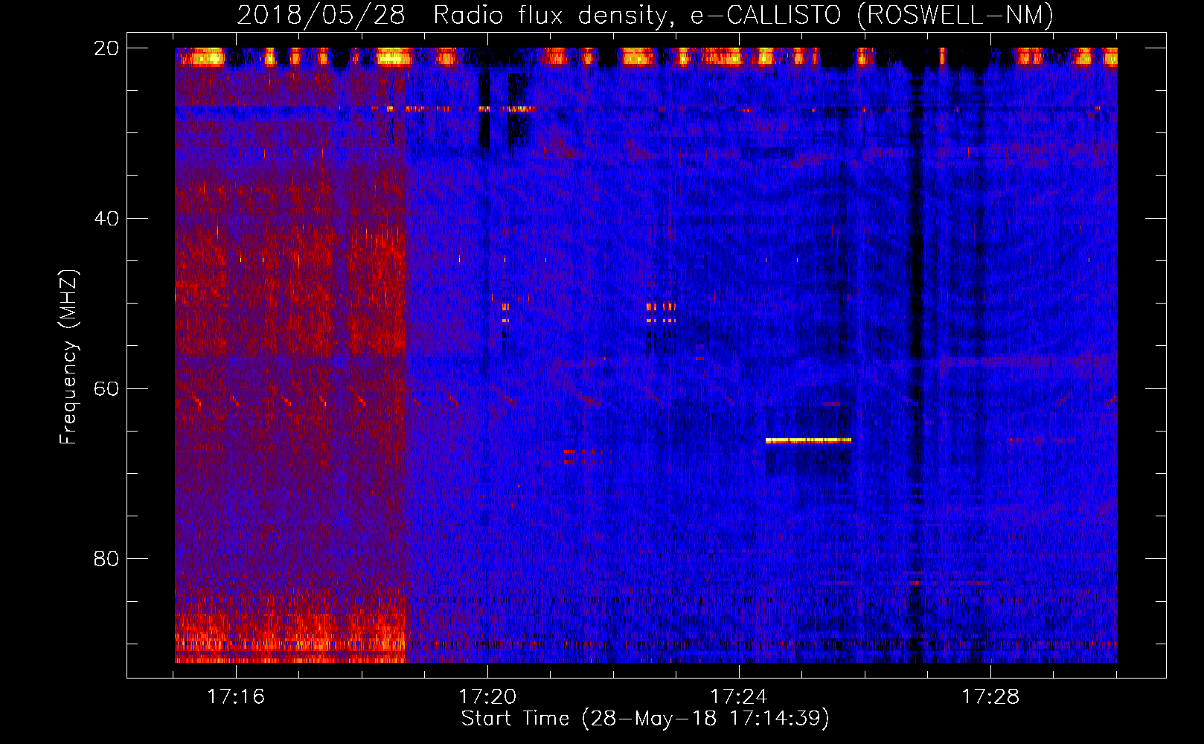Click the 17:20 time tick label

pos(487,697)
